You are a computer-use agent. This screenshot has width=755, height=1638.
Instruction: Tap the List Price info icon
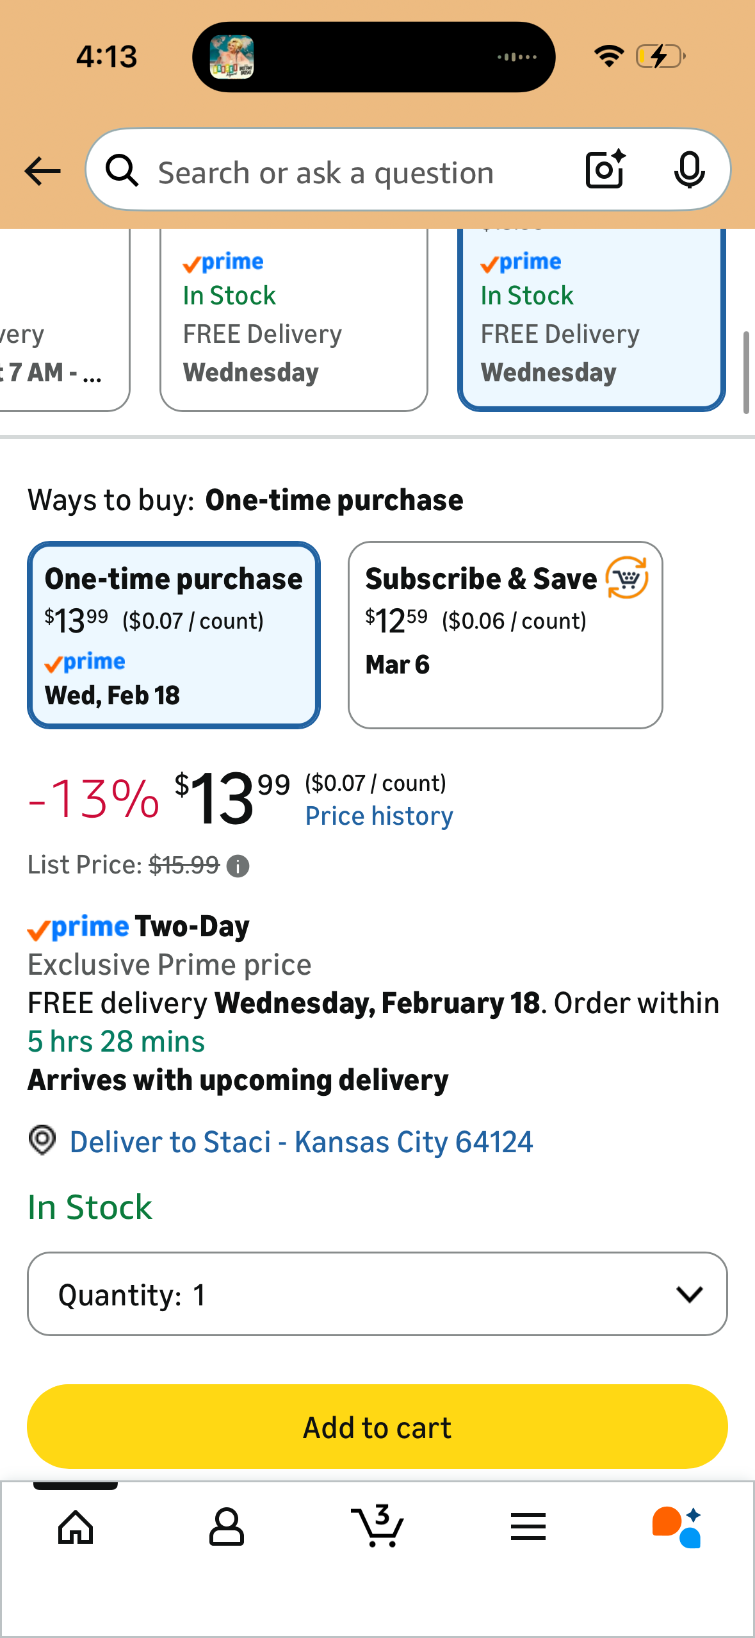[238, 866]
